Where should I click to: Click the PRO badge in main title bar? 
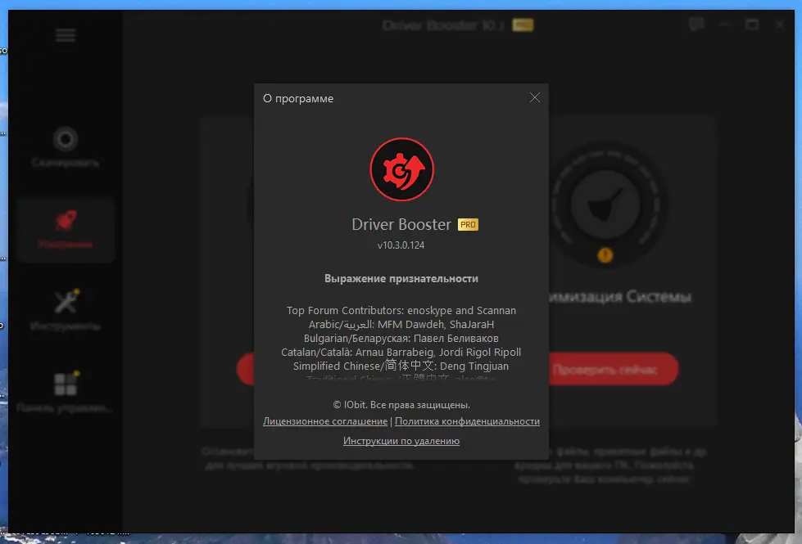coord(523,25)
